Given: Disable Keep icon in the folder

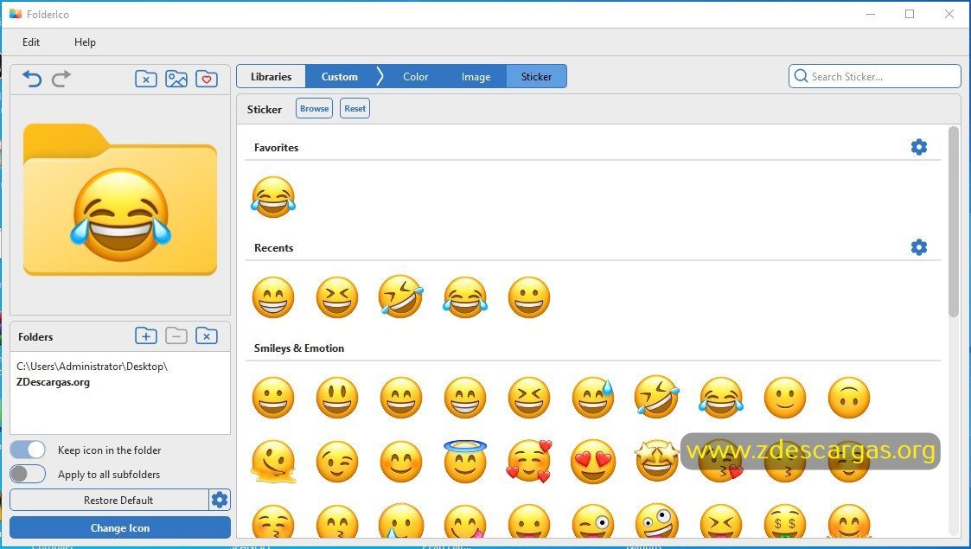Looking at the screenshot, I should [28, 450].
